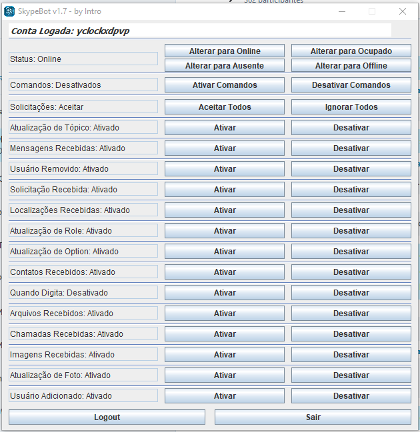Click Alterar para Online button
This screenshot has width=420, height=432.
coord(225,51)
